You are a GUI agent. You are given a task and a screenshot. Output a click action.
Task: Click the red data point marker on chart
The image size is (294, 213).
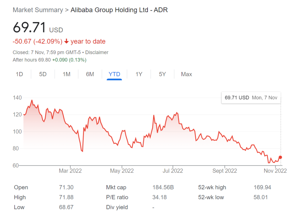[280, 157]
